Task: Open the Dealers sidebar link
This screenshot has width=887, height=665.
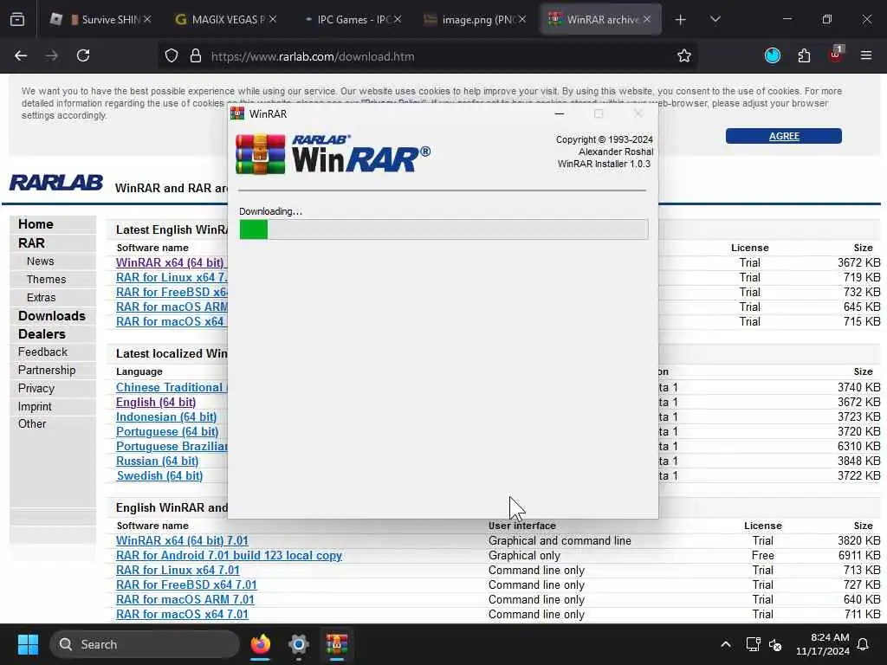Action: 42,334
